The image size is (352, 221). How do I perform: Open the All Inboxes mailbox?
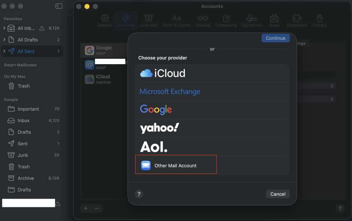tap(32, 28)
